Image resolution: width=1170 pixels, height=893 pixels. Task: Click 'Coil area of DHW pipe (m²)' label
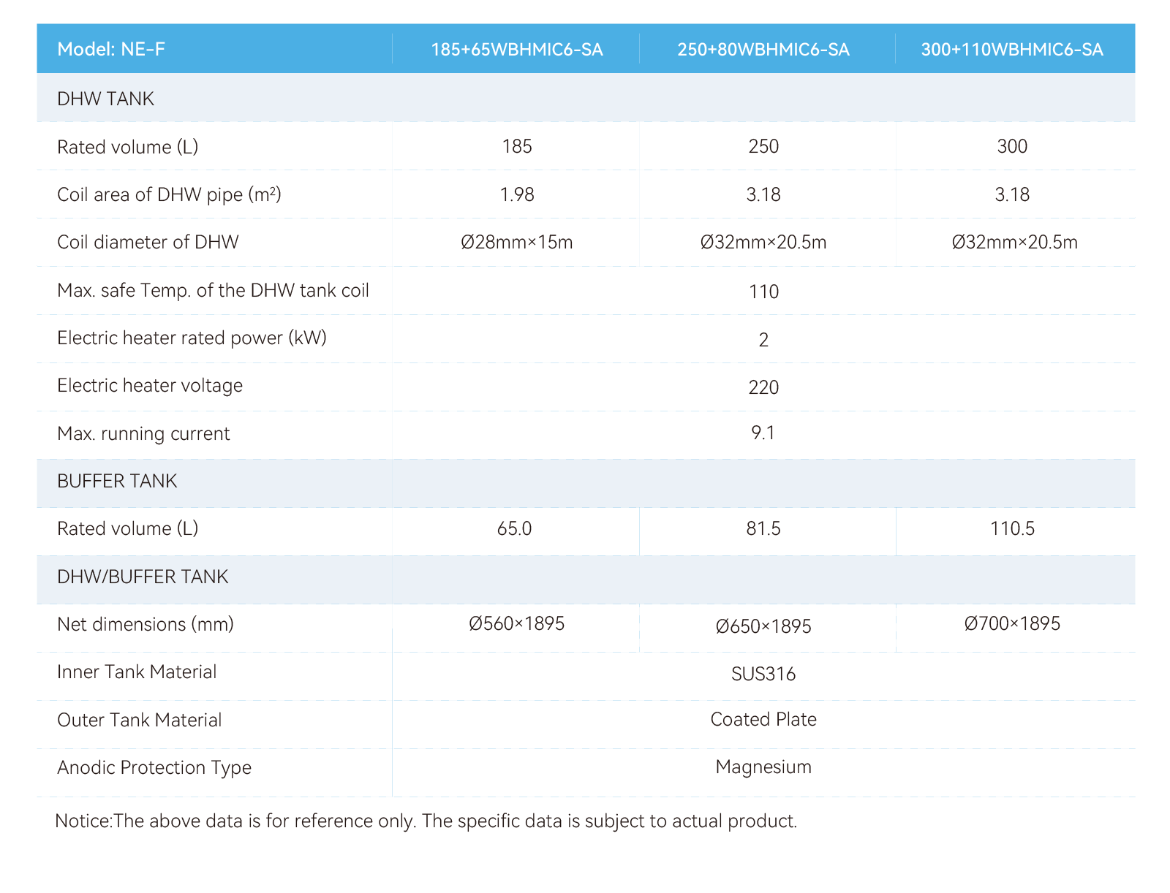[169, 194]
